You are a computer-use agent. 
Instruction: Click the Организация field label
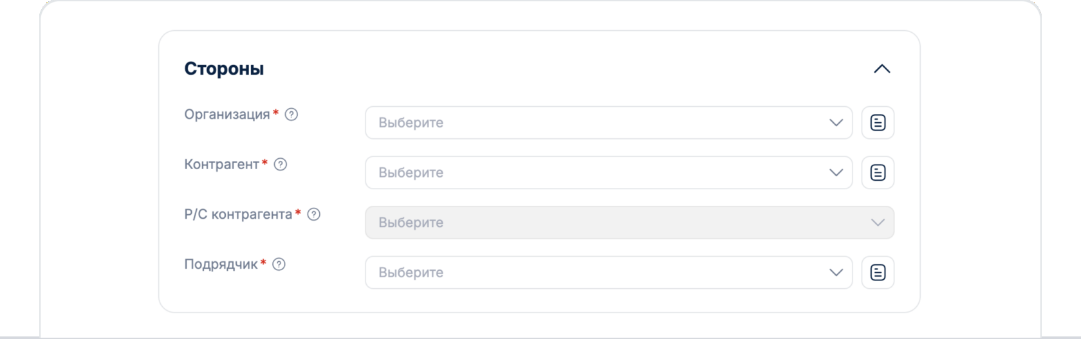click(x=227, y=115)
